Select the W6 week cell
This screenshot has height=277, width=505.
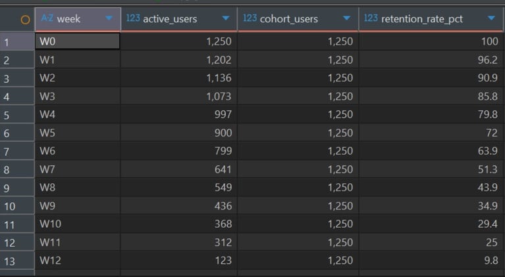(x=78, y=151)
